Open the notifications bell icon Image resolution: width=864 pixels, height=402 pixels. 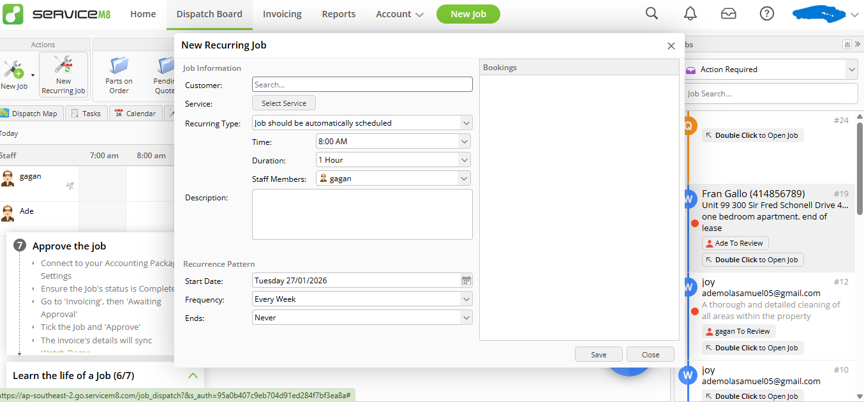[690, 13]
